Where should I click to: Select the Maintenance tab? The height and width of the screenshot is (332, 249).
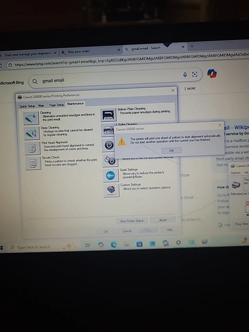[x=75, y=103]
